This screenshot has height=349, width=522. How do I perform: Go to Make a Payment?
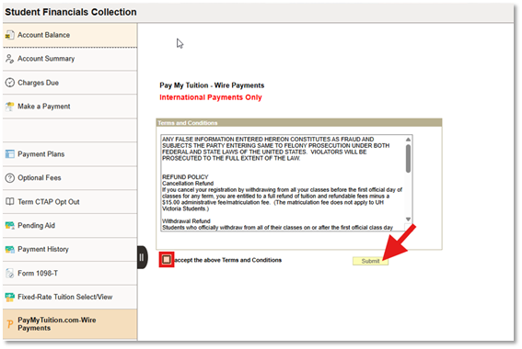[70, 107]
